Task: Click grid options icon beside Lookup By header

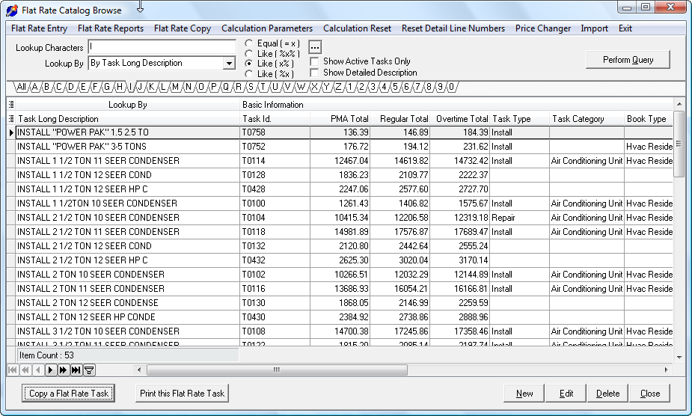Action: tap(11, 105)
